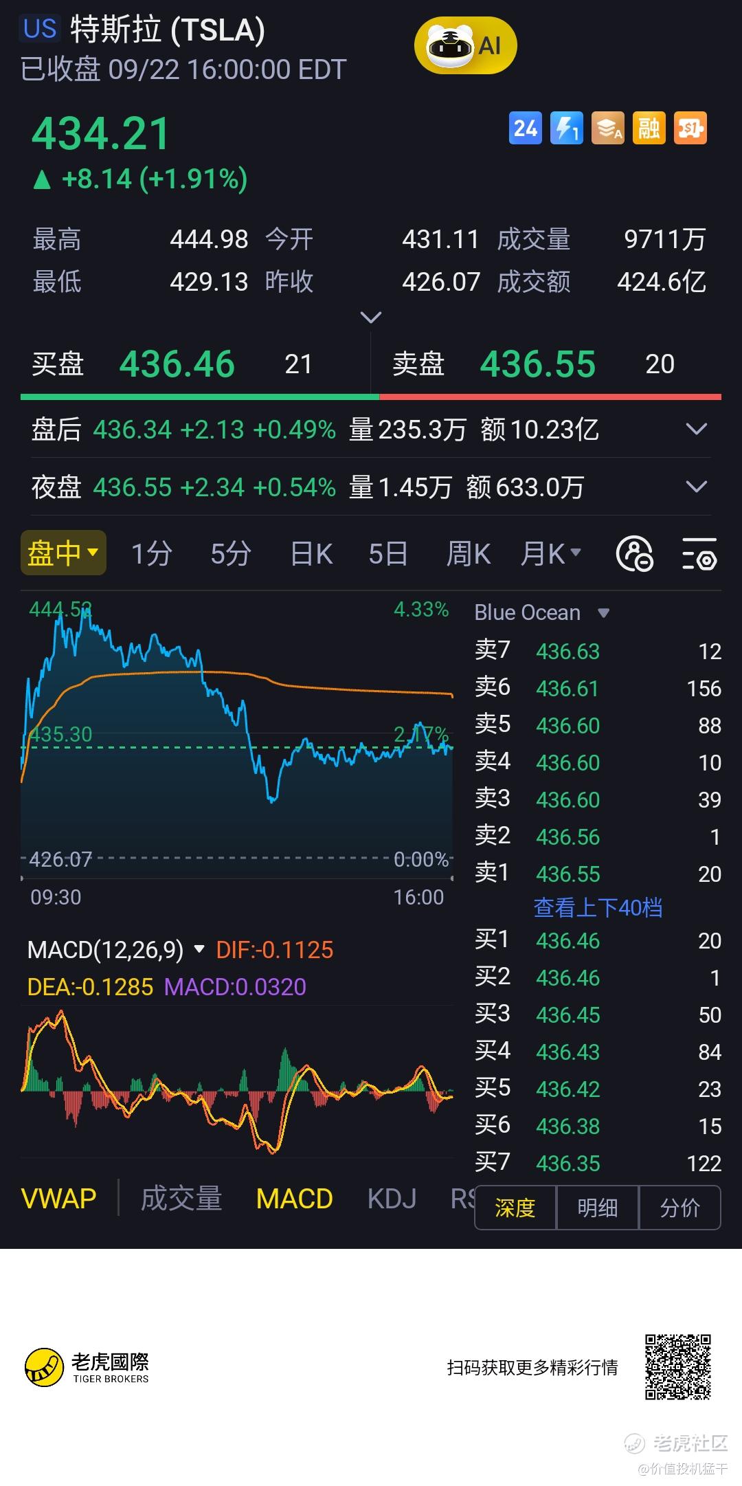The image size is (742, 1486).
Task: Open the Blue Ocean exchange dropdown
Action: [541, 612]
